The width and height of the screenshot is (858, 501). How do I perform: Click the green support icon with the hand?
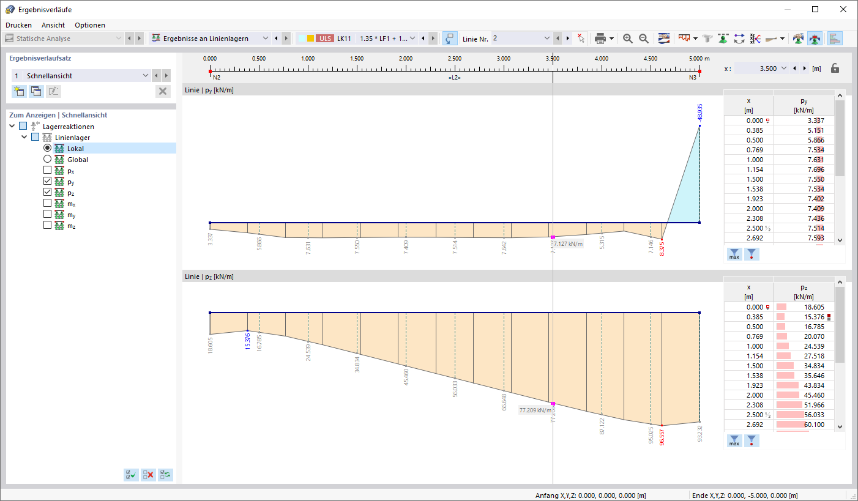(x=798, y=38)
